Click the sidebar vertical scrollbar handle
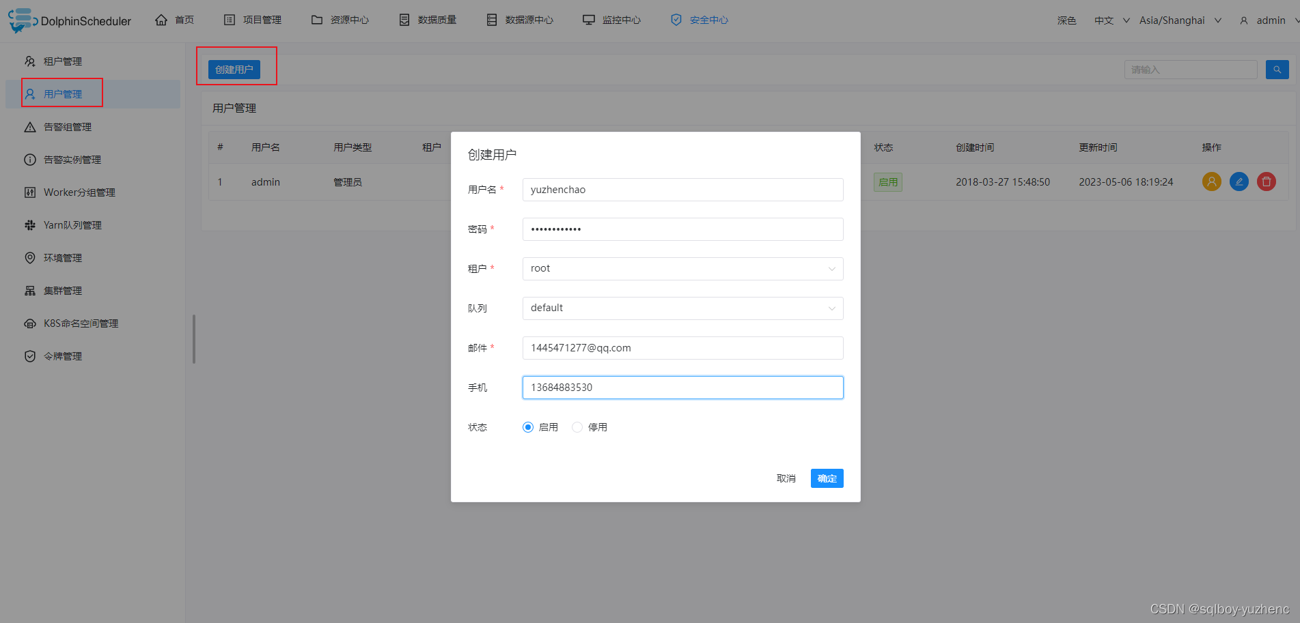Screen dimensions: 1300x623 click(194, 339)
